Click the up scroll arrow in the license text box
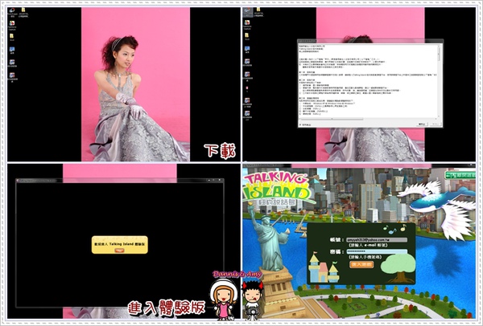The height and width of the screenshot is (326, 483). 439,46
